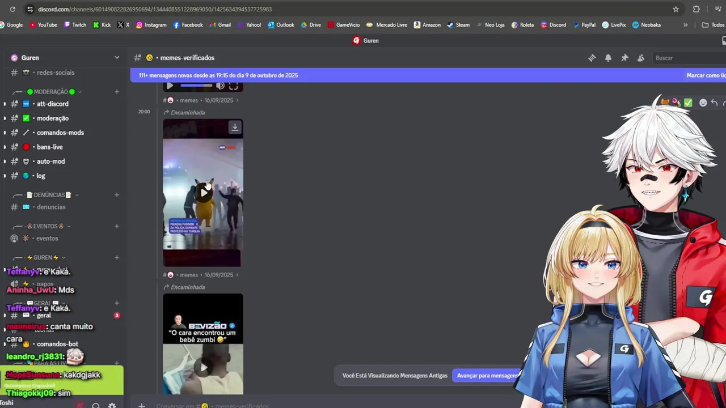This screenshot has width=726, height=408.
Task: Open Instagram bookmark
Action: [151, 25]
